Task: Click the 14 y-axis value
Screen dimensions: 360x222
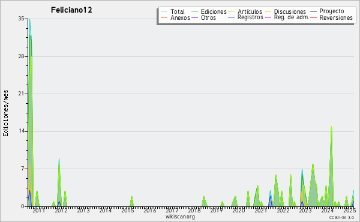Action: pos(21,131)
